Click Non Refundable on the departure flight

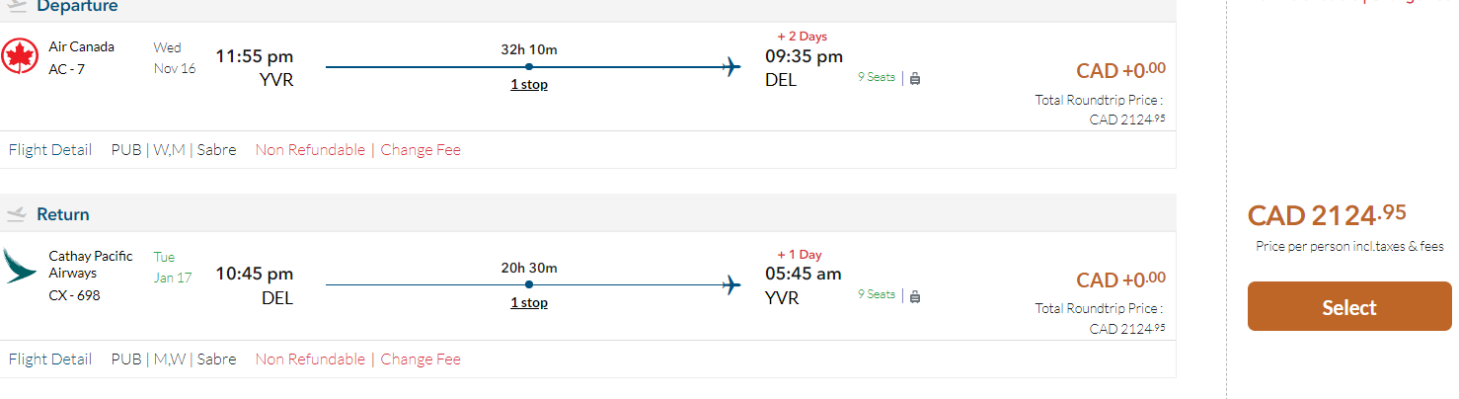click(x=310, y=150)
